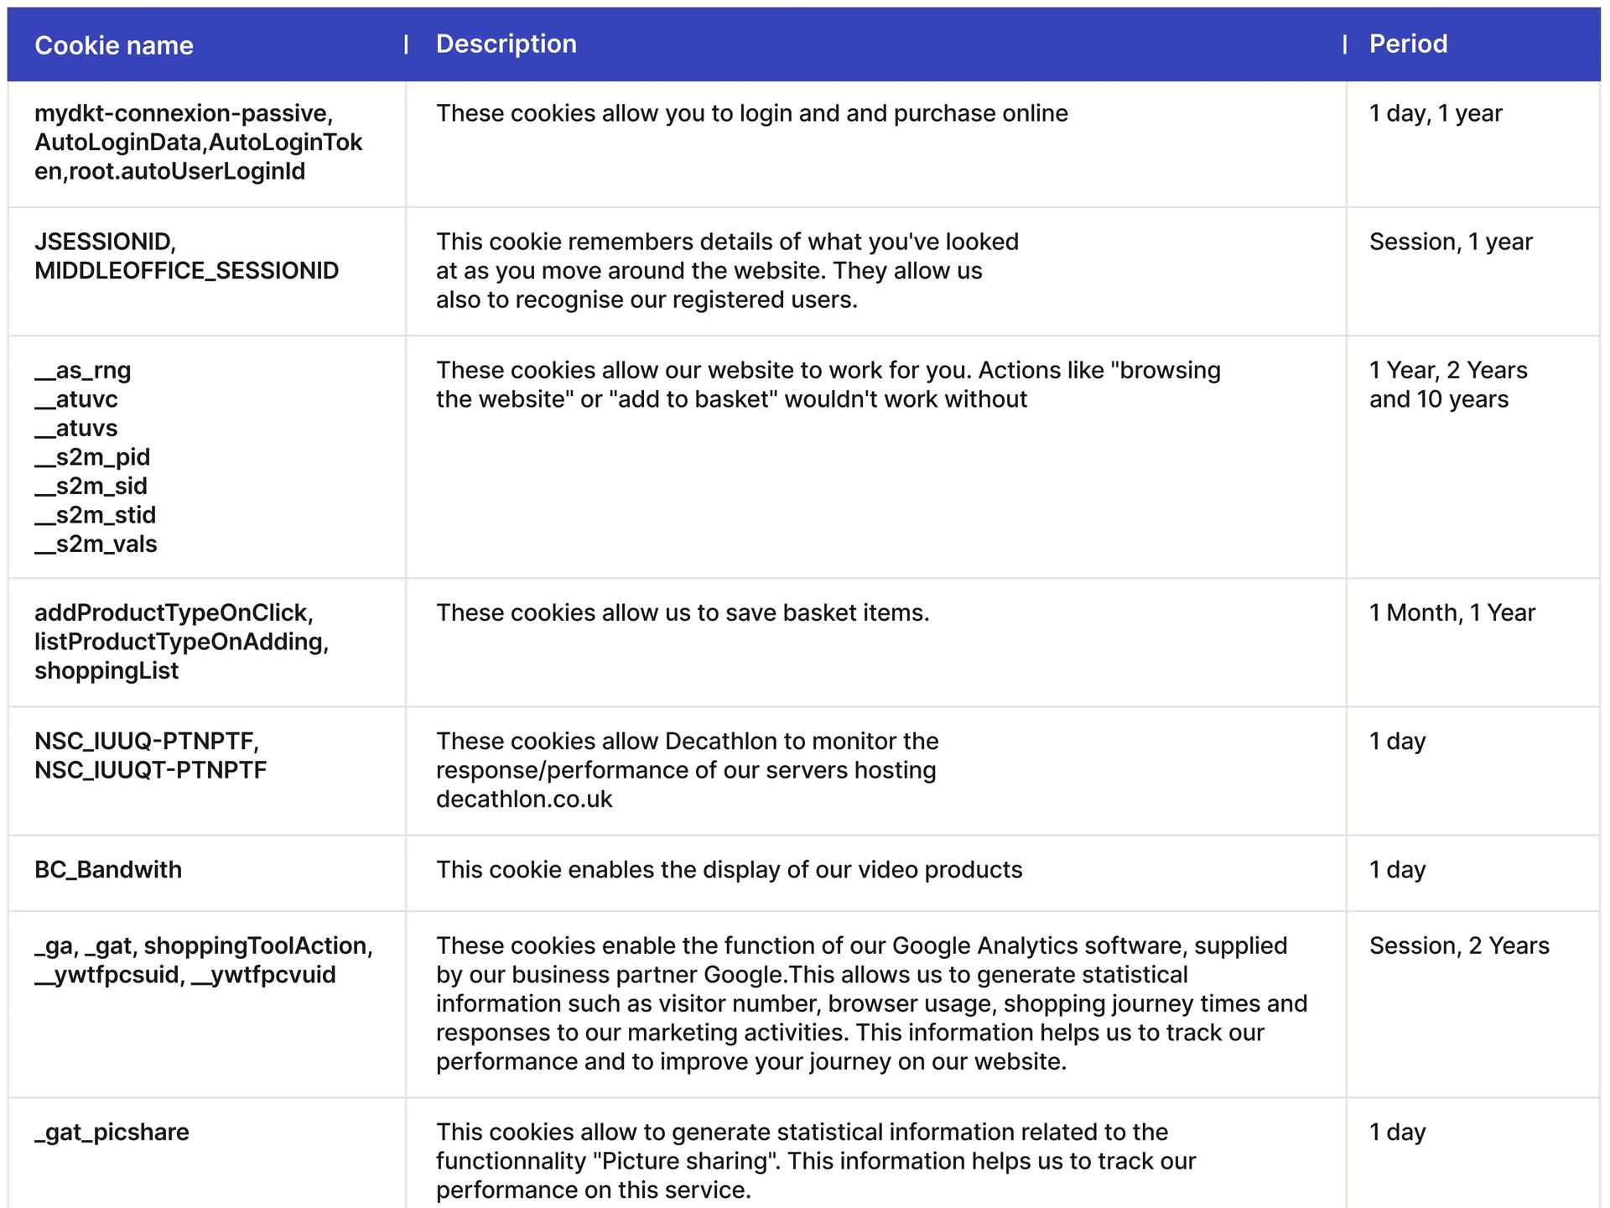Click the '1 Month, 1 Year' period cell
Viewport: 1610px width, 1208px height.
[x=1452, y=612]
